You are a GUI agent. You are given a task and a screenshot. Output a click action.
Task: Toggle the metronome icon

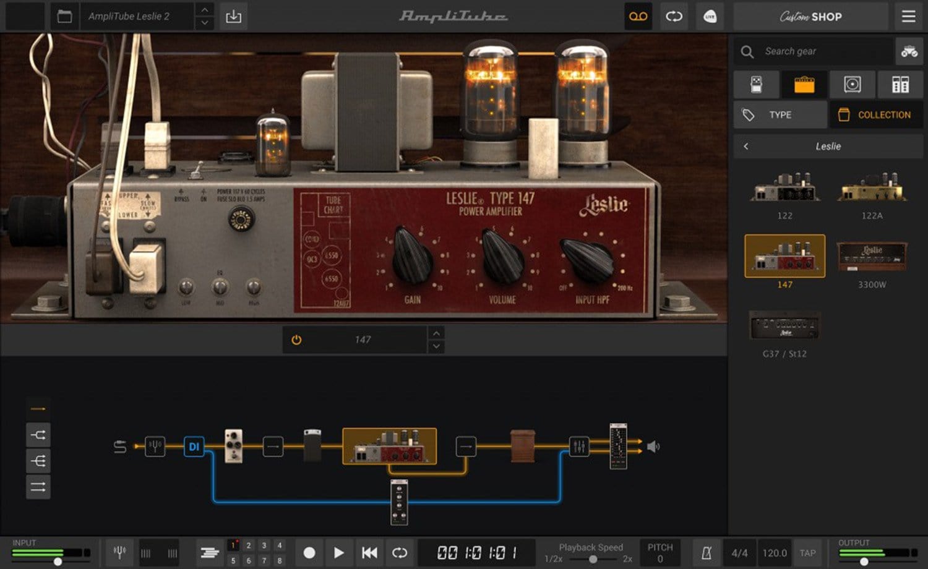point(706,553)
